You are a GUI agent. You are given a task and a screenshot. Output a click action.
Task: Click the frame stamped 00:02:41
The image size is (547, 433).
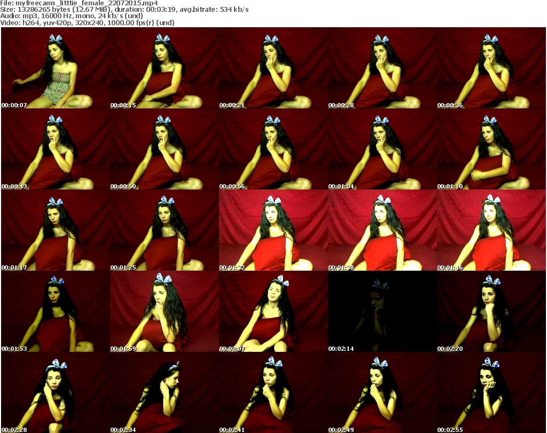273,392
